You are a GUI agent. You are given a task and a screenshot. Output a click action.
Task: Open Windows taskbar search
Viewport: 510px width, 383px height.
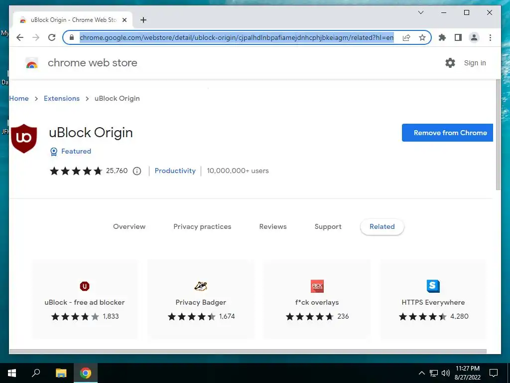click(36, 373)
